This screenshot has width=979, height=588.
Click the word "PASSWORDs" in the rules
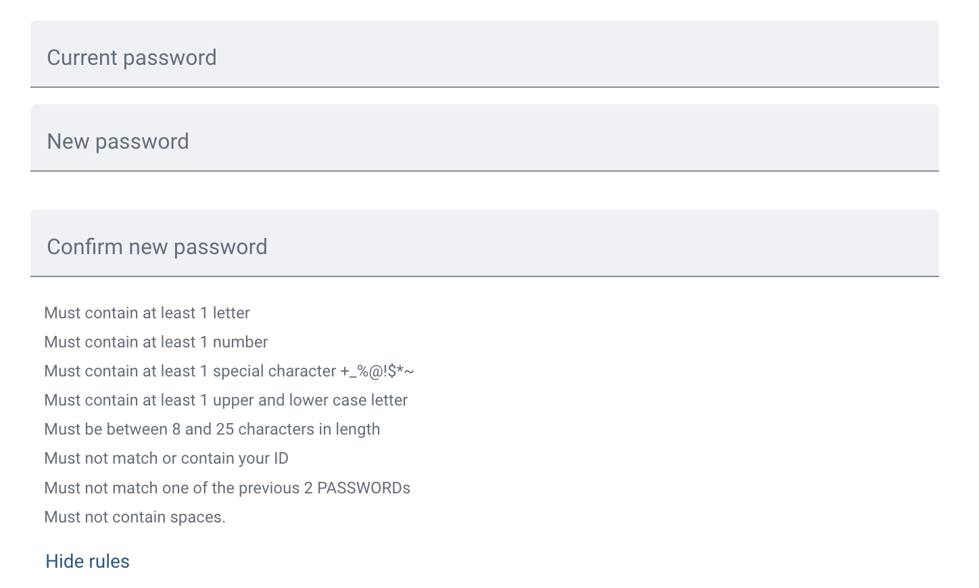[x=364, y=488]
